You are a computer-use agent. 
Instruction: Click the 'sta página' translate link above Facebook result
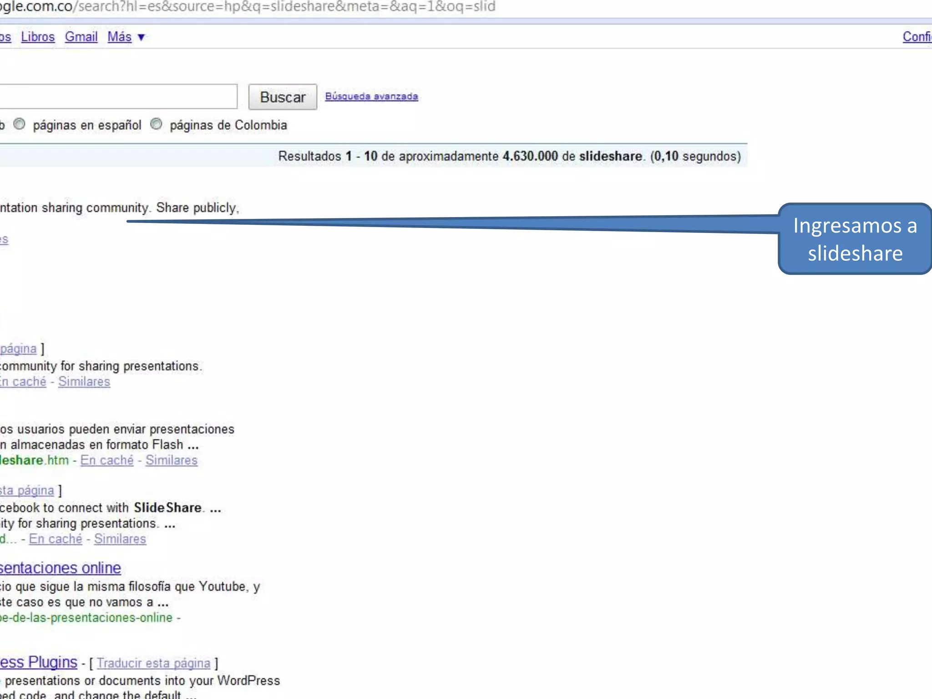pos(27,490)
